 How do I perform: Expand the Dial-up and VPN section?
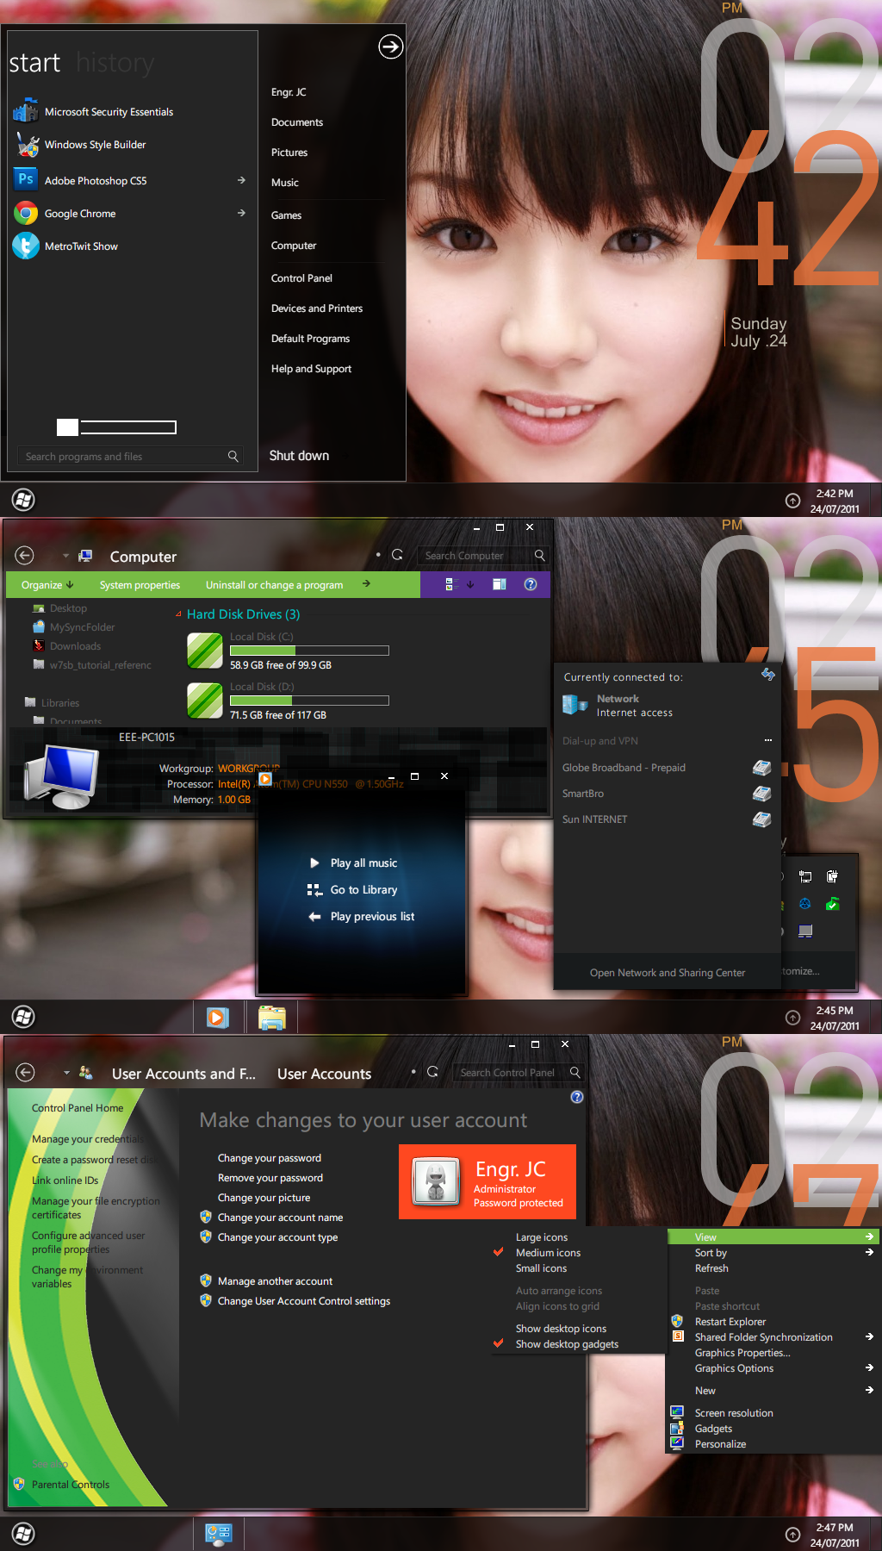768,741
